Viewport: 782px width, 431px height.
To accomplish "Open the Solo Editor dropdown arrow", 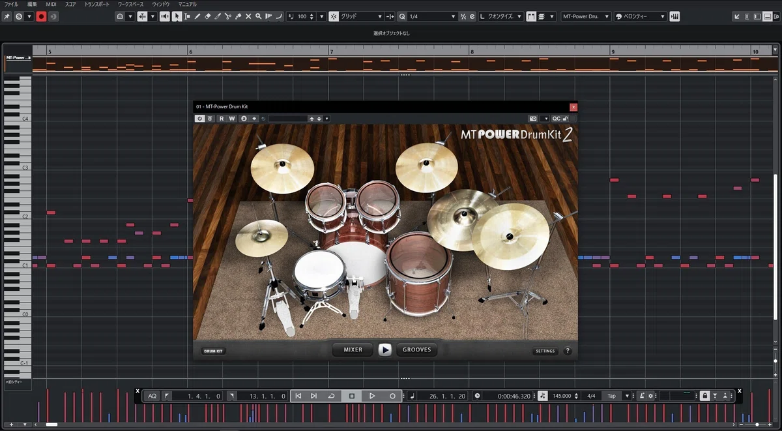I will point(29,16).
